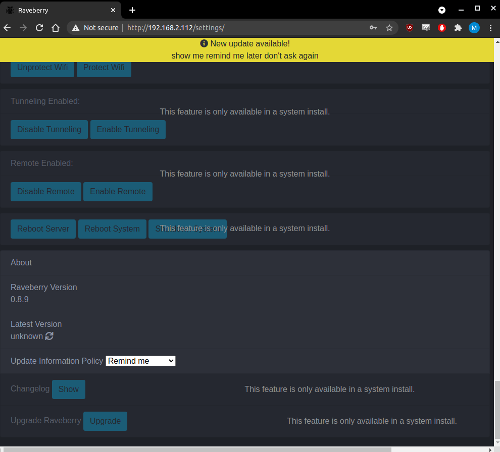Click Disable Remote
This screenshot has height=452, width=500.
pos(46,191)
